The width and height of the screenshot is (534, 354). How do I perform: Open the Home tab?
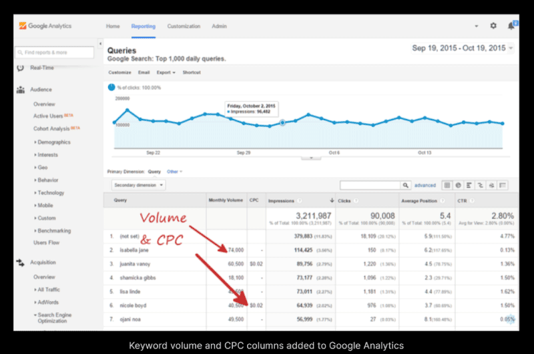[113, 26]
